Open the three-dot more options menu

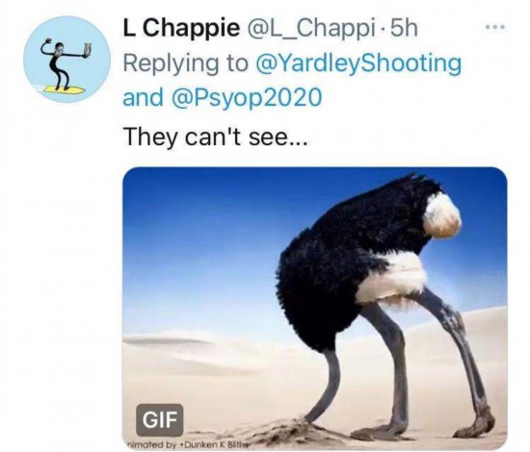[x=495, y=27]
